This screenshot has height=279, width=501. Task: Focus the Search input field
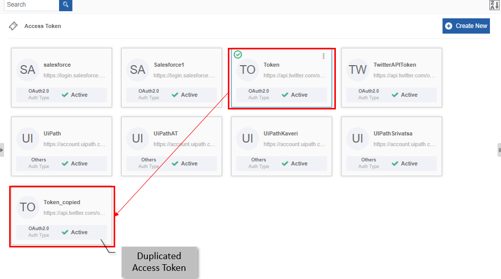32,5
